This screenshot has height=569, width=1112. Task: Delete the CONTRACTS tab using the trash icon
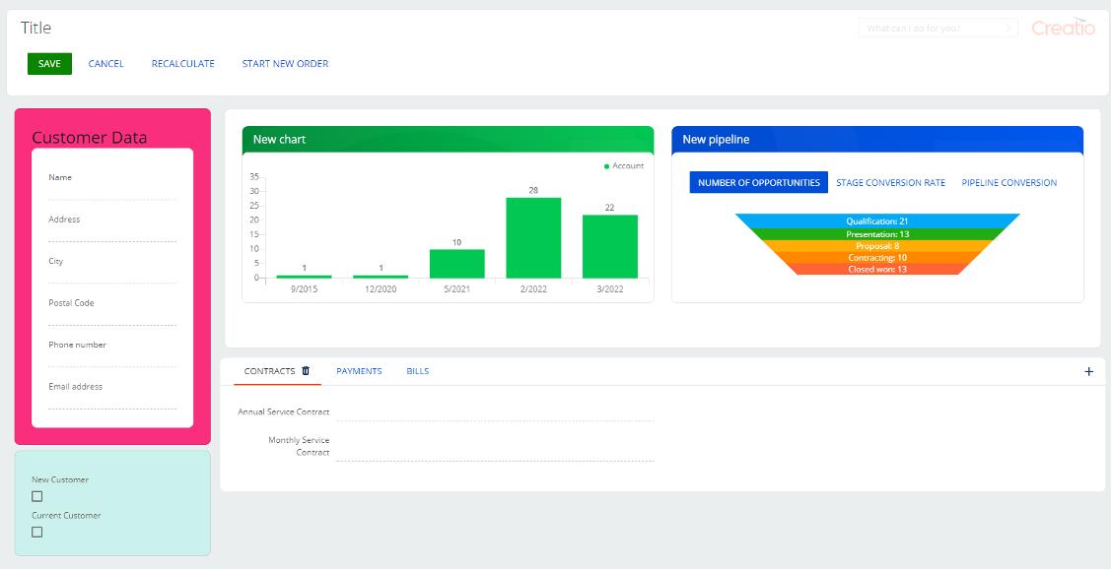coord(306,371)
